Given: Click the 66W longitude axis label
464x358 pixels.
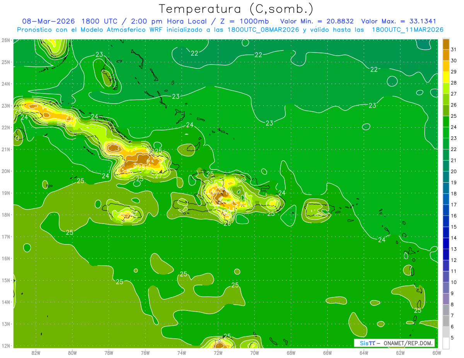Looking at the screenshot, I should click(x=327, y=353).
